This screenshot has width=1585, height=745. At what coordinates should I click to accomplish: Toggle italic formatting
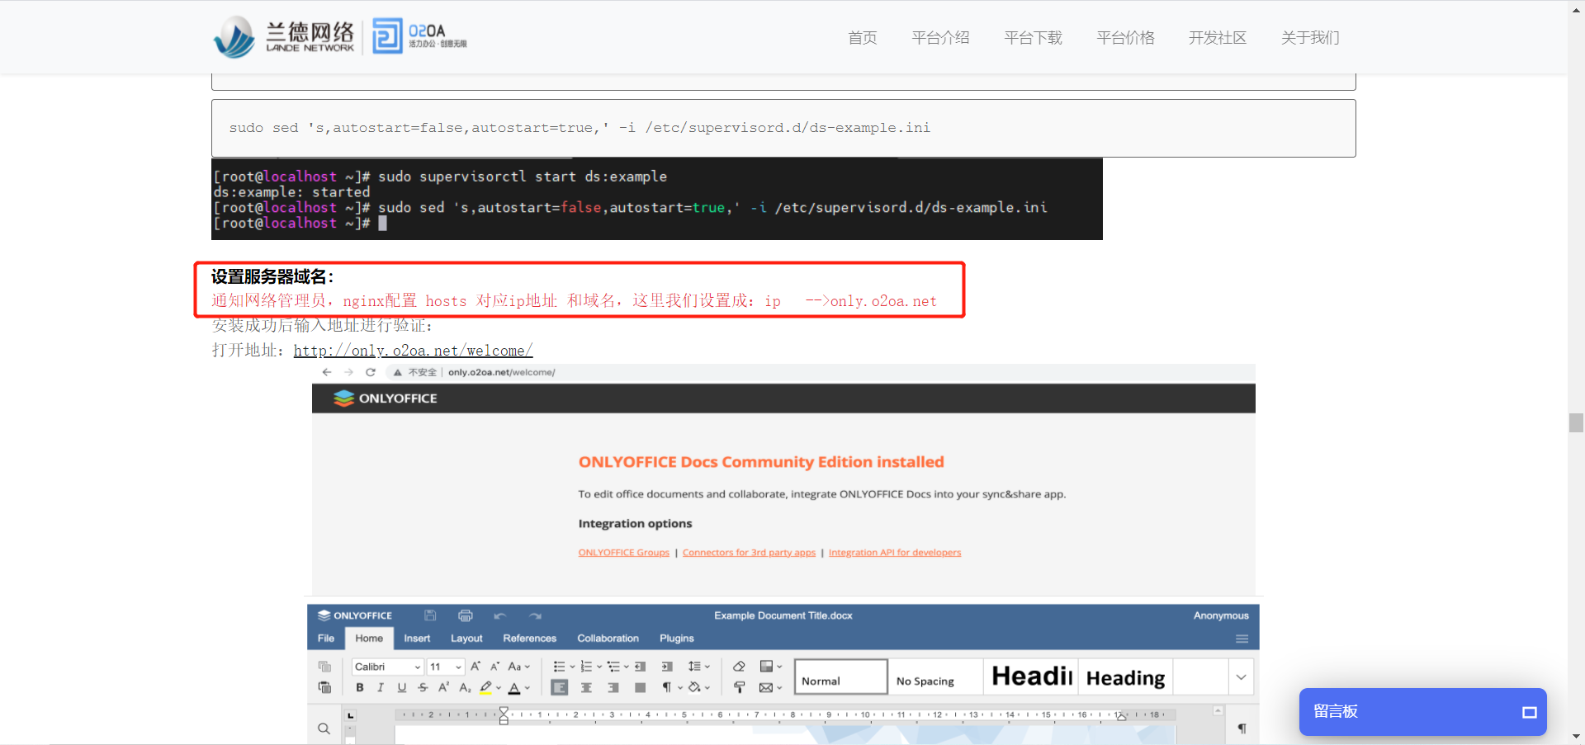[381, 687]
